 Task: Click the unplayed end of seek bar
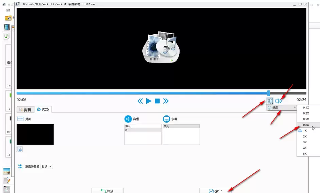[x=288, y=93]
